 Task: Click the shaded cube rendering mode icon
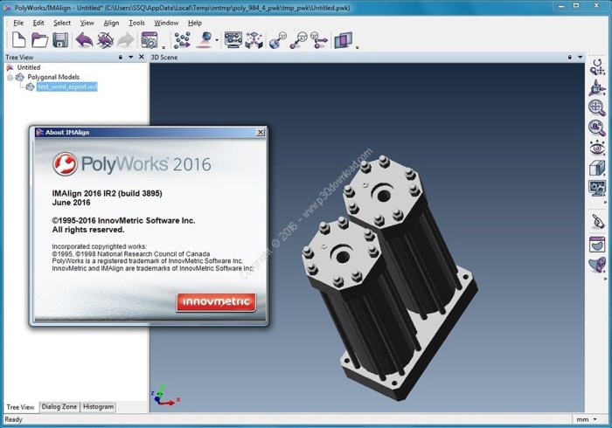pyautogui.click(x=597, y=169)
